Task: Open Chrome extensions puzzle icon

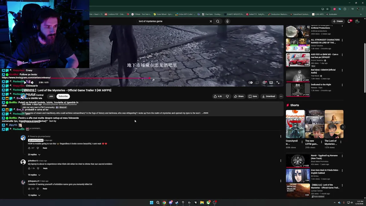Action: click(x=345, y=9)
